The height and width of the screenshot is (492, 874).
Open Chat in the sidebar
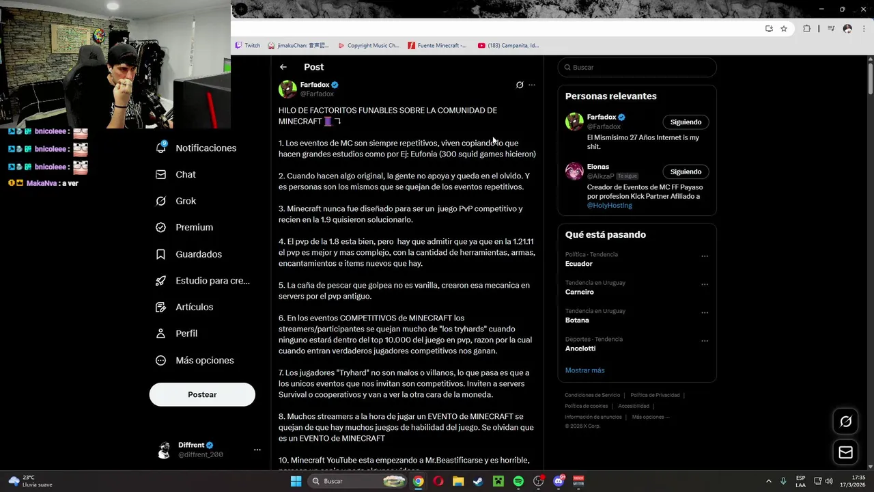tap(176, 174)
